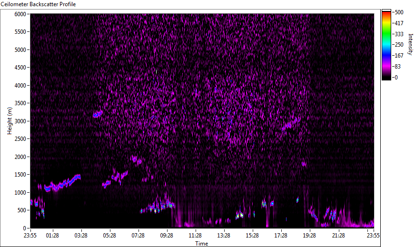The width and height of the screenshot is (415, 247).
Task: Click the 4500 height axis value
Action: pyautogui.click(x=20, y=68)
